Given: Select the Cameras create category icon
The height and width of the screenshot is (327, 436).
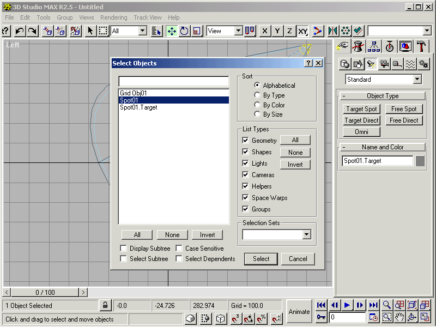Looking at the screenshot, I should [384, 64].
